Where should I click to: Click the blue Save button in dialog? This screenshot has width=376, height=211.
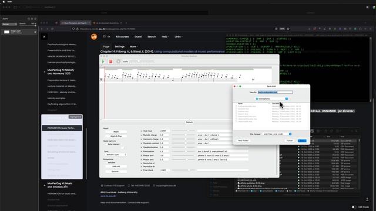point(302,141)
